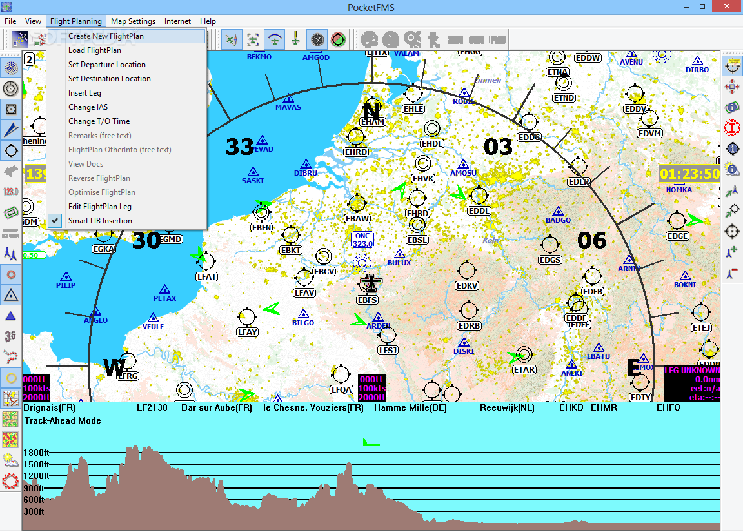Click the green aircraft vertical line icon
The image size is (743, 532).
tap(295, 39)
